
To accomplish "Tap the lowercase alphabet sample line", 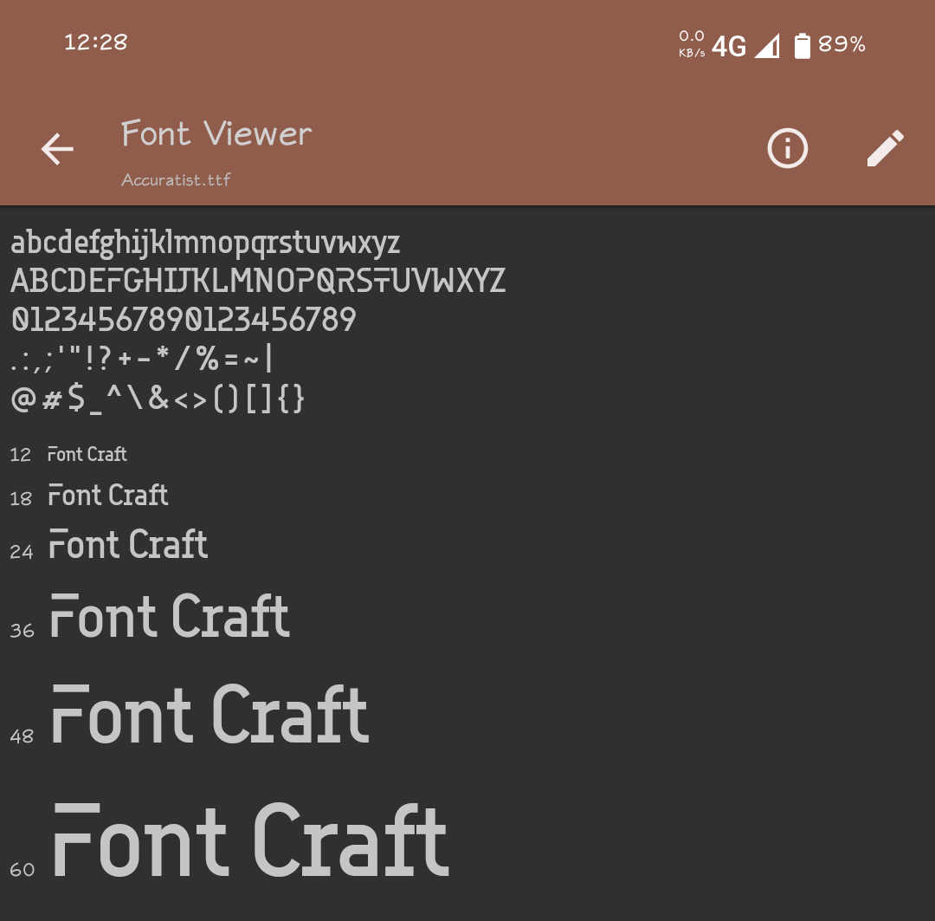I will pyautogui.click(x=205, y=243).
